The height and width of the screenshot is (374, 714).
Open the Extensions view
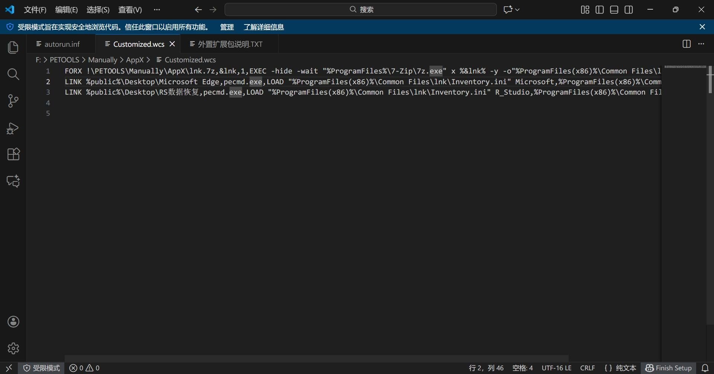tap(13, 154)
